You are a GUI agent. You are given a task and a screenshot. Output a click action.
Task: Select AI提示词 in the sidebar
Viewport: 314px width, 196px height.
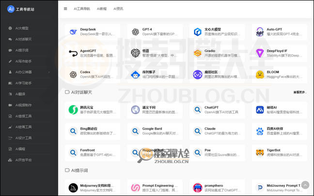pyautogui.click(x=22, y=50)
